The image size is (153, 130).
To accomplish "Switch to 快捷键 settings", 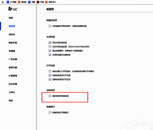I will (12, 51).
